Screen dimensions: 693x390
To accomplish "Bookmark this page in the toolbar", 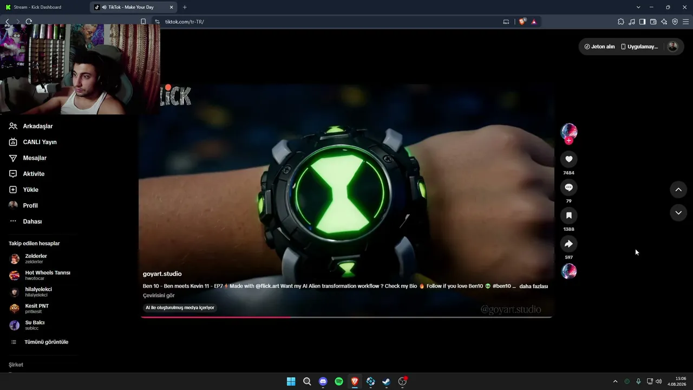I will coord(143,22).
